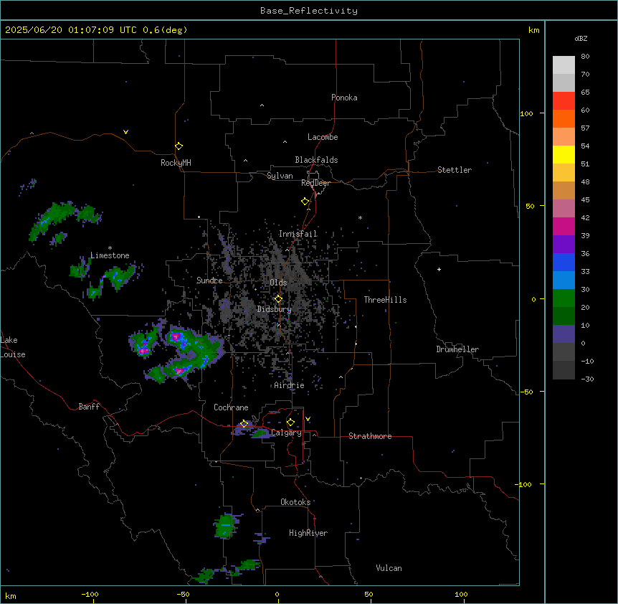Click the white asterisk marker east of Innisfail
Image resolution: width=618 pixels, height=604 pixels.
tap(360, 217)
